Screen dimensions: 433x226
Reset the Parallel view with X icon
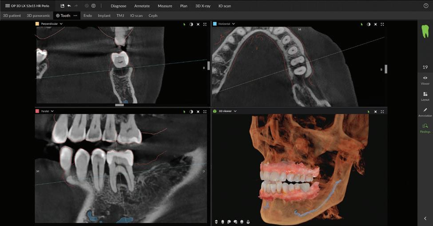pyautogui.click(x=198, y=112)
